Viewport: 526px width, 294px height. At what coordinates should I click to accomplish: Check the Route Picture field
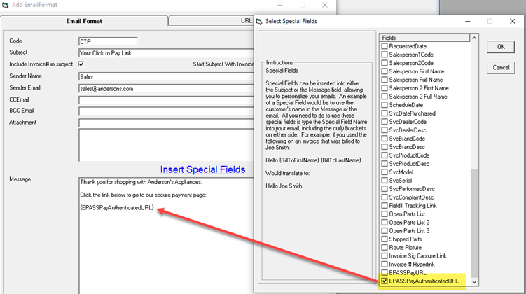click(x=385, y=247)
